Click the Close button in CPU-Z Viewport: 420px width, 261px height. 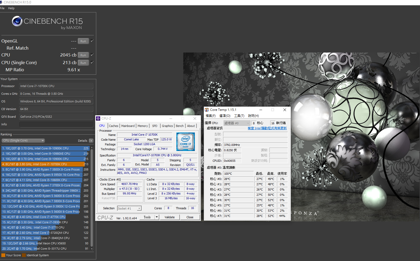coord(190,217)
